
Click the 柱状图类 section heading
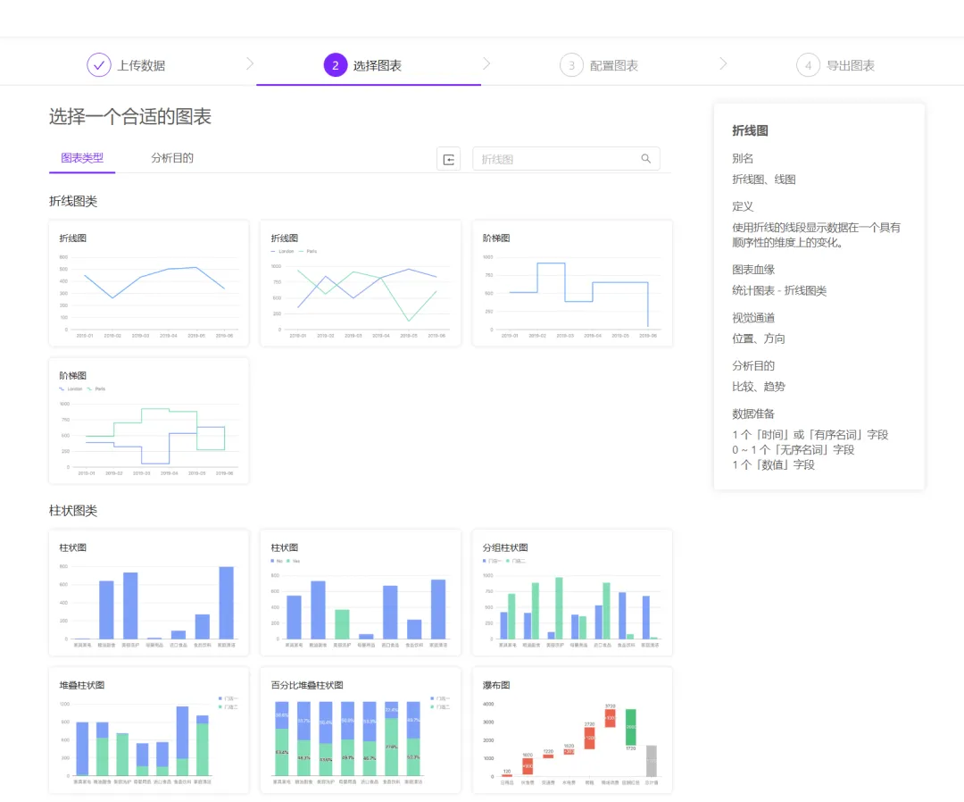(x=73, y=511)
